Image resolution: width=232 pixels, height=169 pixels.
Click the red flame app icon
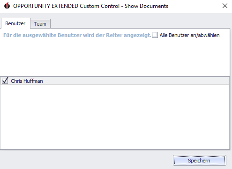click(x=7, y=6)
